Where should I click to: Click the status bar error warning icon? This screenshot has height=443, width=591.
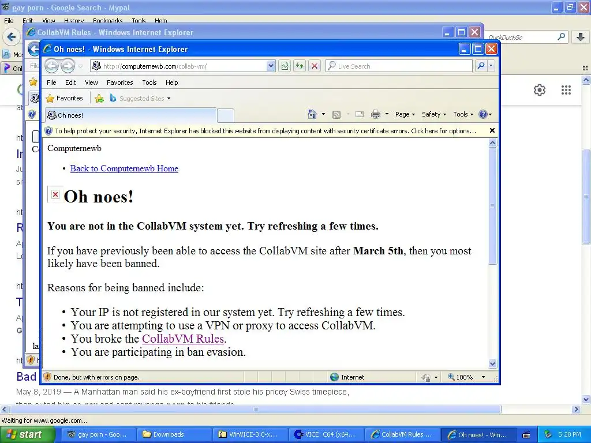(x=47, y=377)
